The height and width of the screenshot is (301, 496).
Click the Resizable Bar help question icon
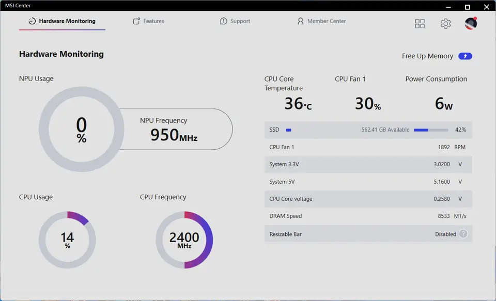tap(463, 234)
